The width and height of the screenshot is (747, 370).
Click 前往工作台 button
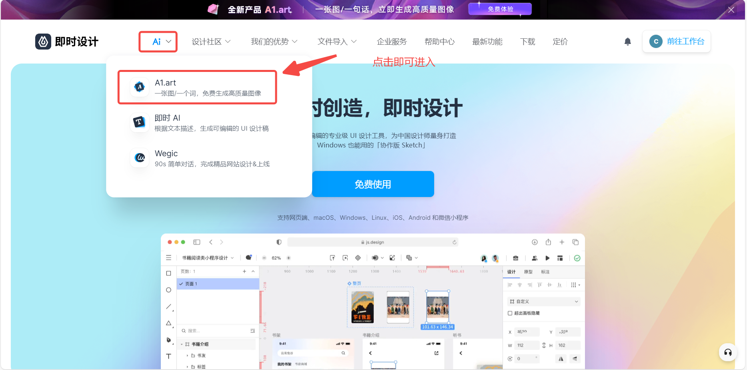(676, 42)
